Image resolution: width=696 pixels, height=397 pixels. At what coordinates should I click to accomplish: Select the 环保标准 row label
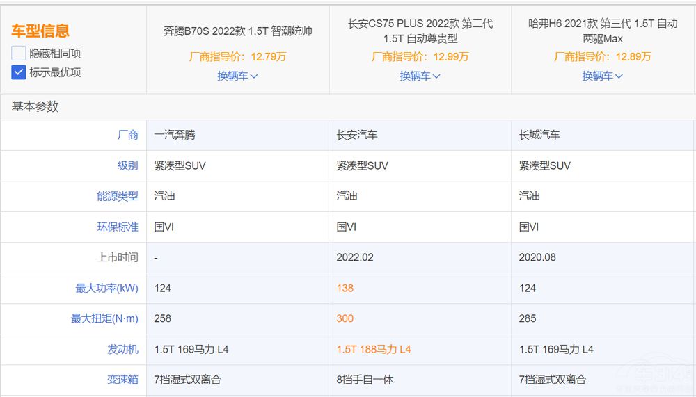point(117,227)
